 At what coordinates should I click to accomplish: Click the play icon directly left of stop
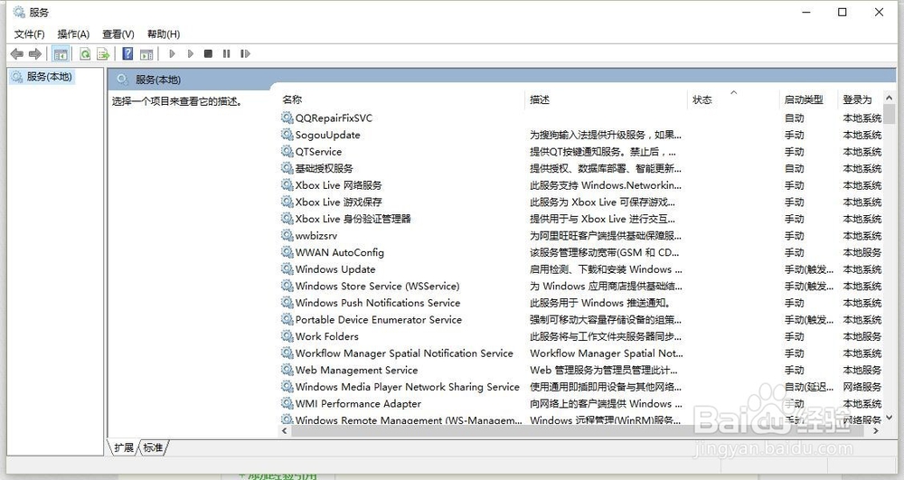[190, 53]
